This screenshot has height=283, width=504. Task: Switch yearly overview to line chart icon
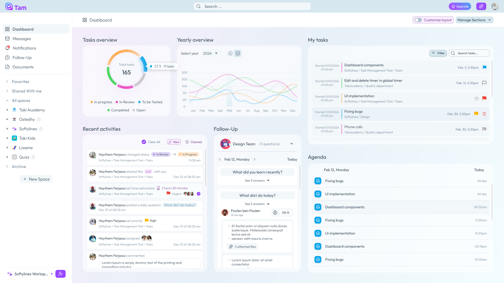[238, 53]
